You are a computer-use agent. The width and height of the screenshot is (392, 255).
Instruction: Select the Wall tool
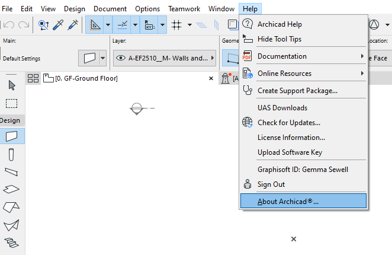[12, 136]
